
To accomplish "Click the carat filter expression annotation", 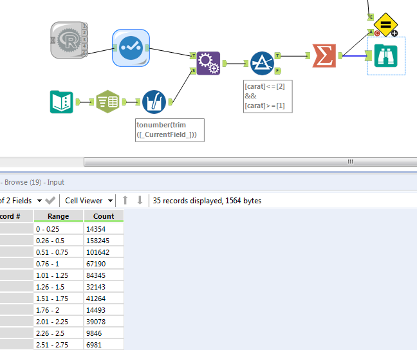I will (x=268, y=97).
